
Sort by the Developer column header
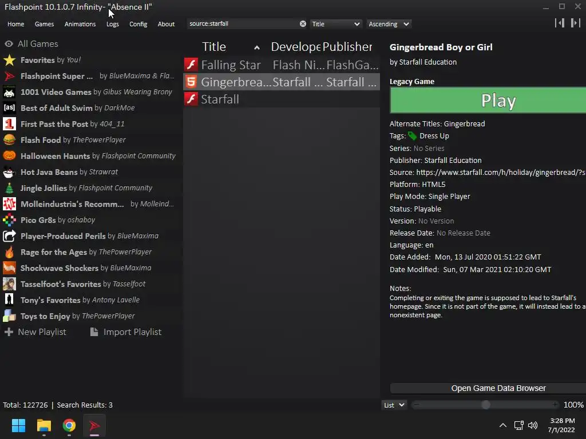click(x=295, y=47)
